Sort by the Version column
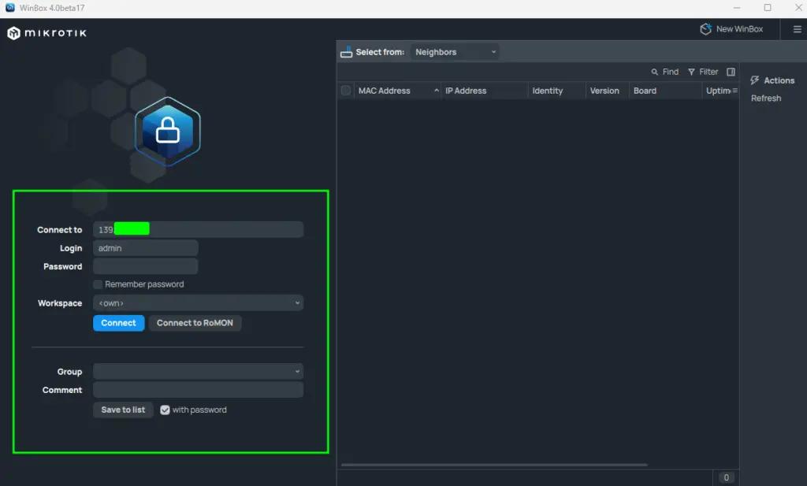This screenshot has height=486, width=807. tap(608, 91)
